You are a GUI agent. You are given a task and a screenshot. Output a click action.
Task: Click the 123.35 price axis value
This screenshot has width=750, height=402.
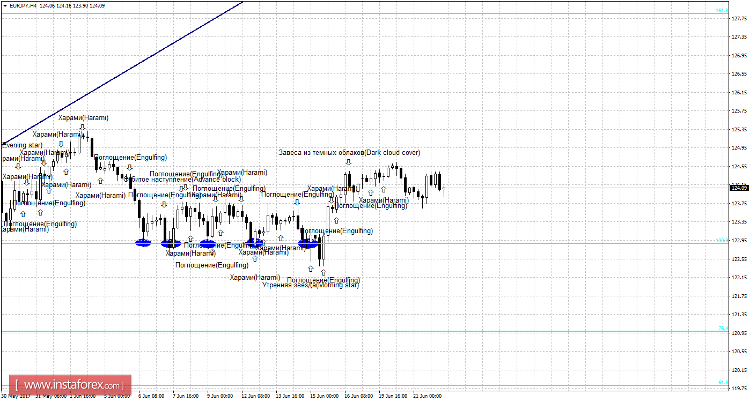click(739, 222)
